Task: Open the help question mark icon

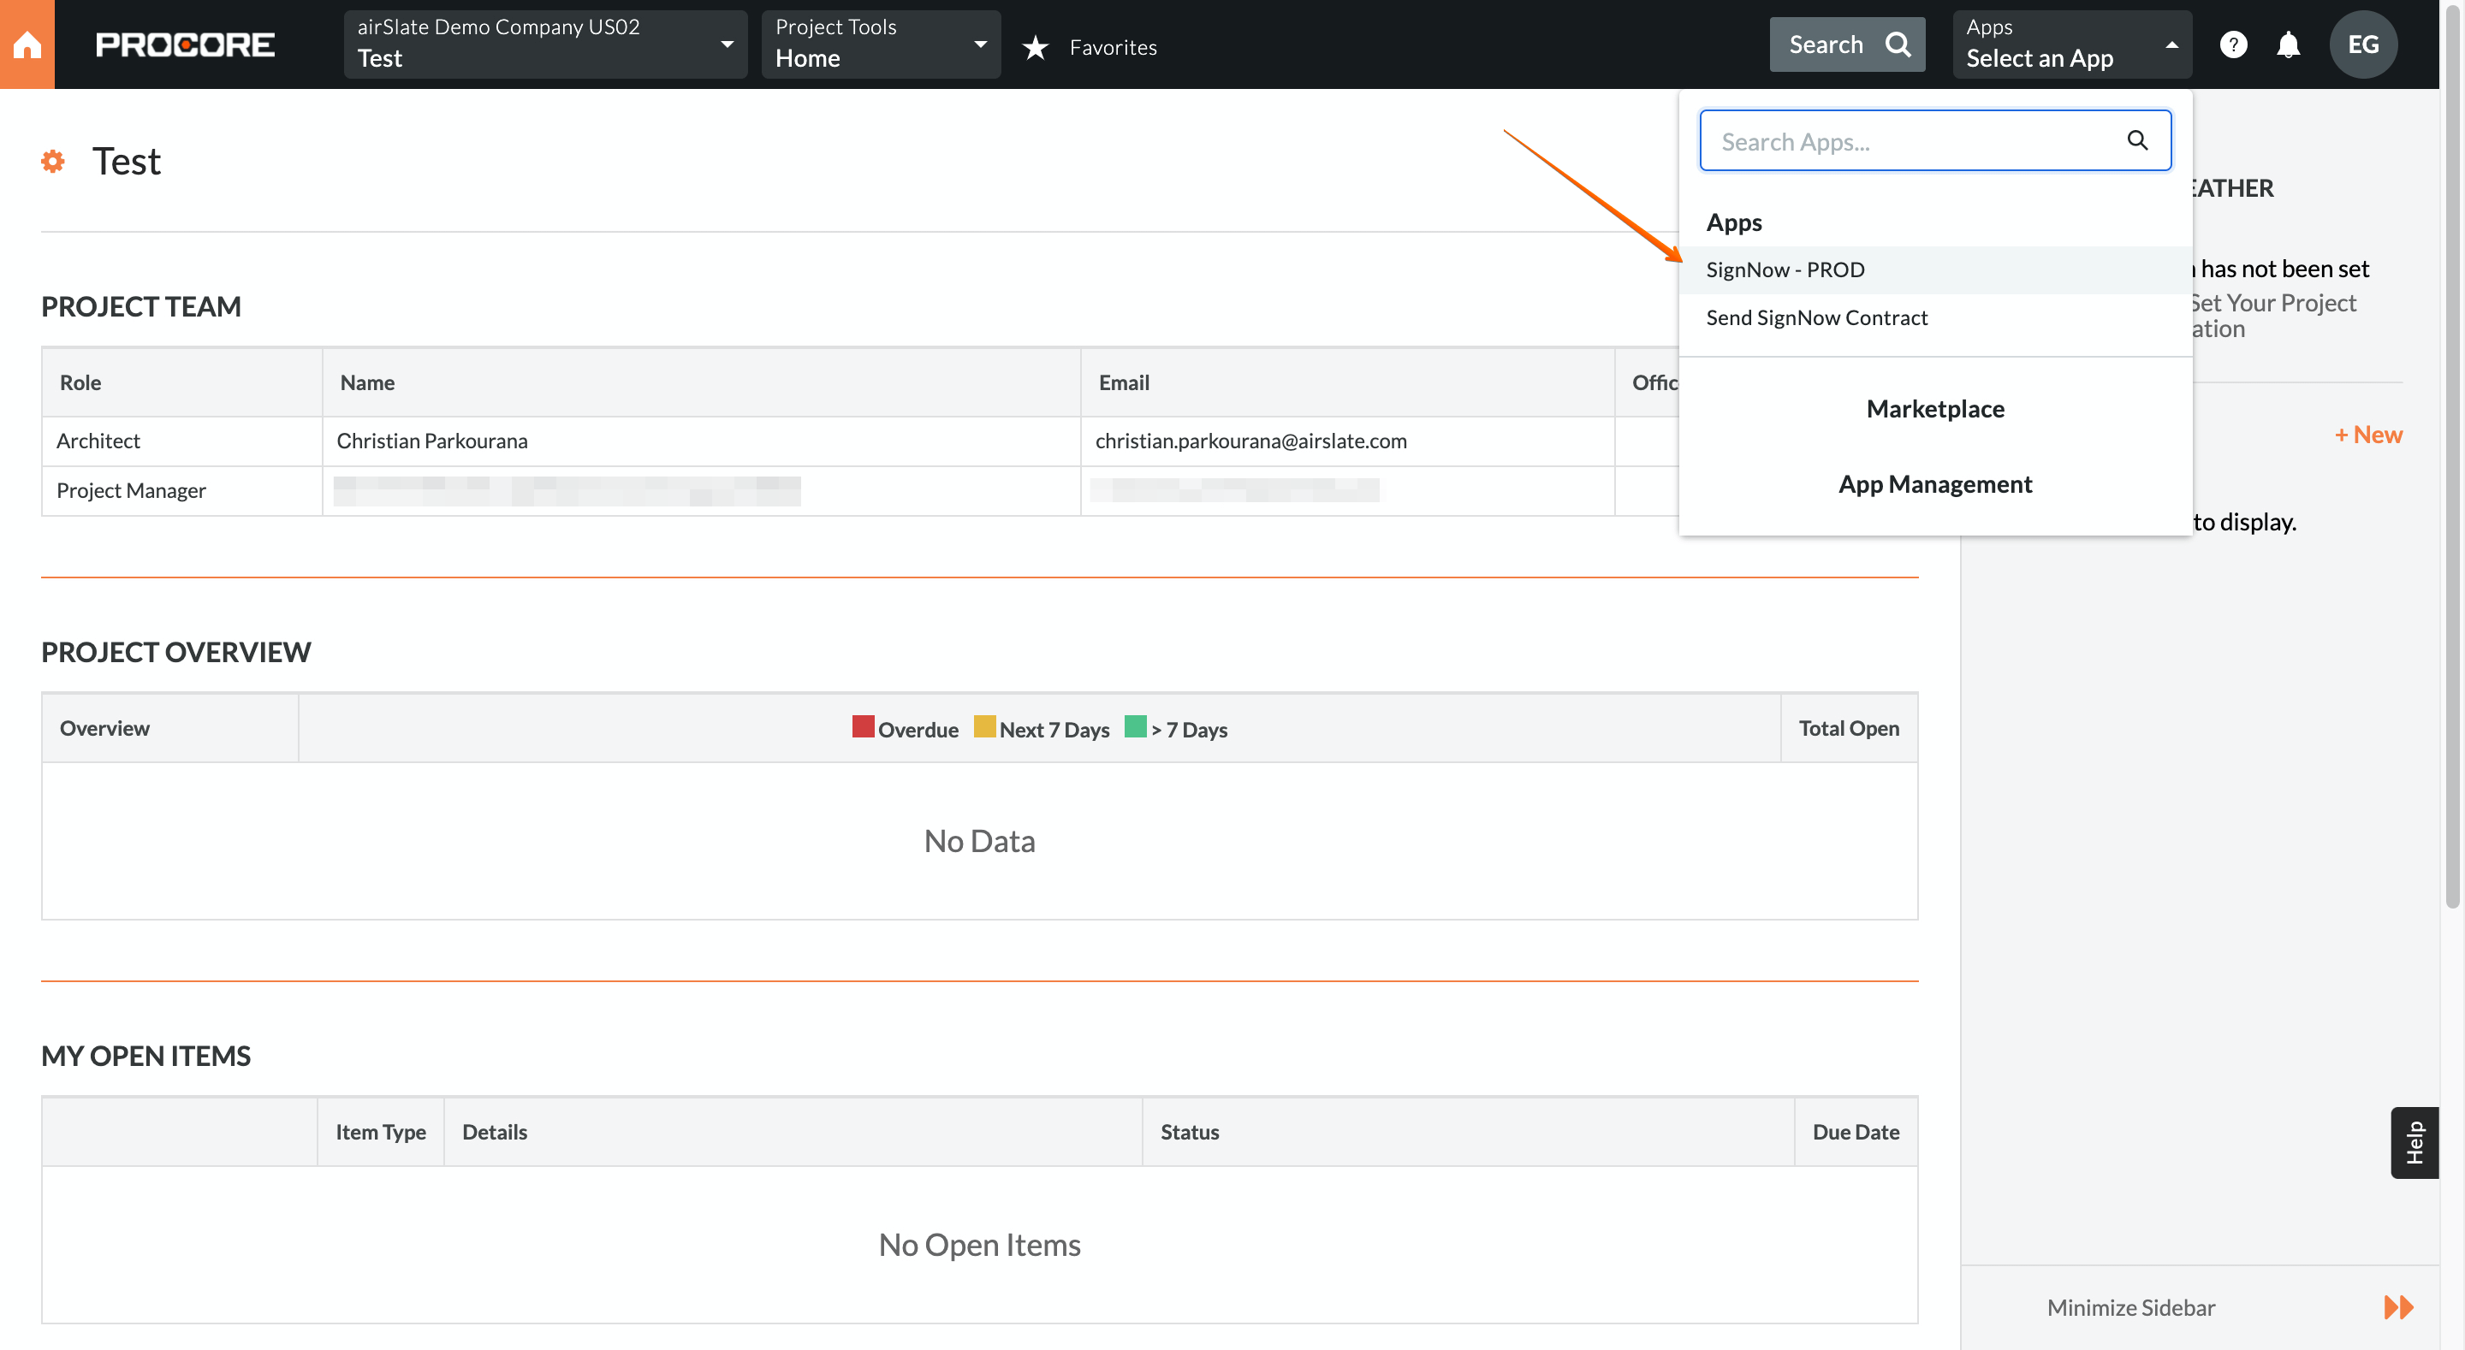Action: [x=2232, y=45]
